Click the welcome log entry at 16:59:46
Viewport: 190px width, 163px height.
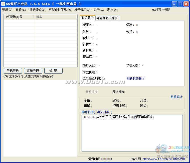pyautogui.click(x=118, y=117)
